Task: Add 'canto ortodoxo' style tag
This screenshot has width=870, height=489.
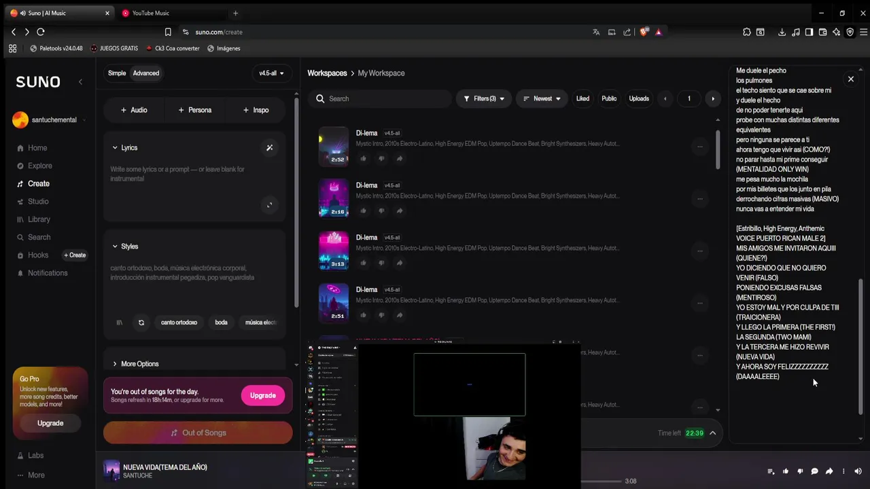Action: [179, 323]
